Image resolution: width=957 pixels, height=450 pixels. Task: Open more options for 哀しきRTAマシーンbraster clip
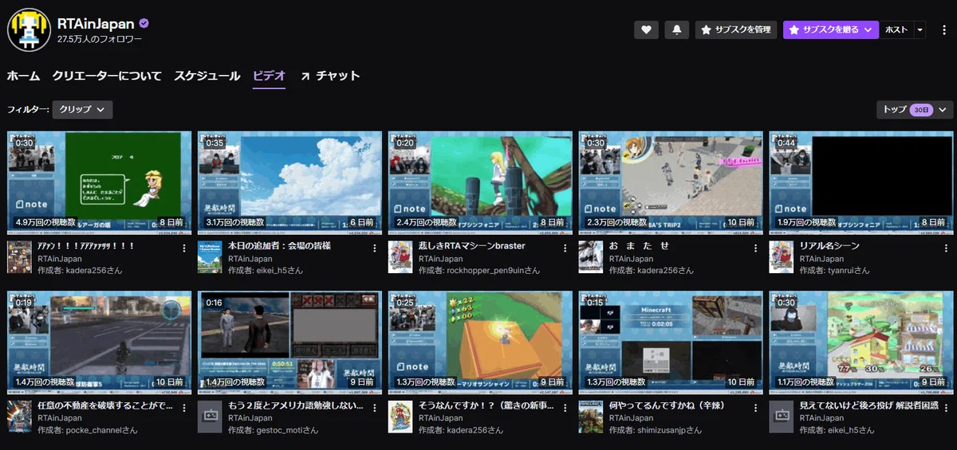pos(565,248)
